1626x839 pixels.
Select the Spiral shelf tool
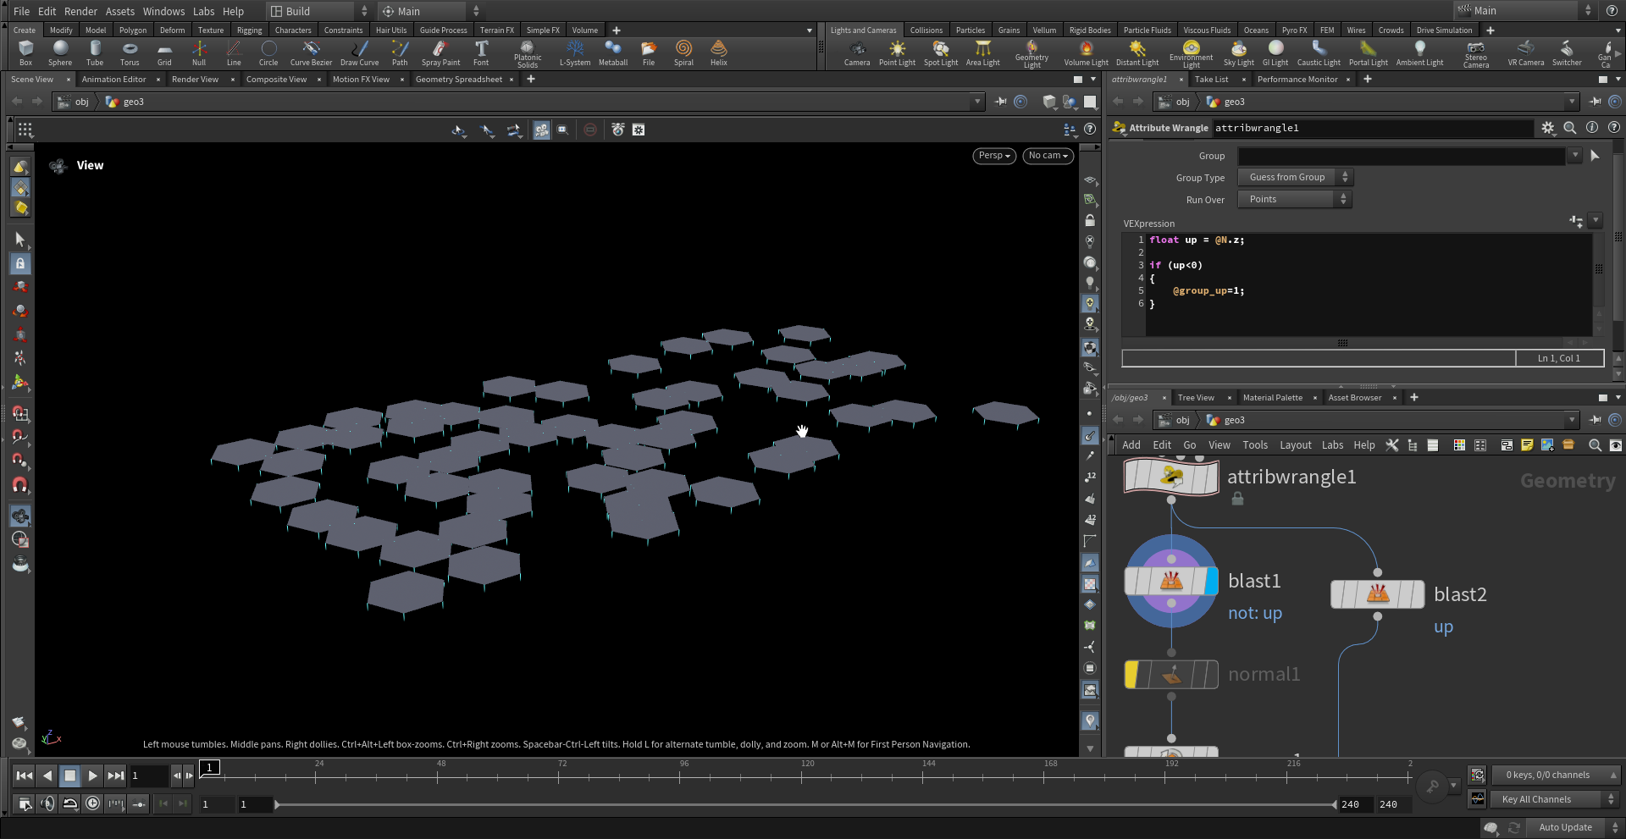click(x=683, y=52)
